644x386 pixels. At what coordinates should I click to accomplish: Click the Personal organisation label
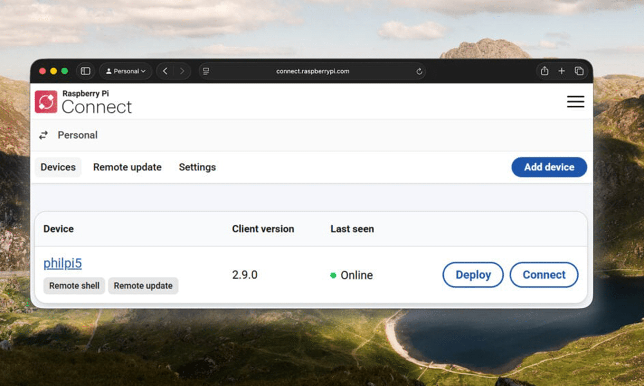78,135
